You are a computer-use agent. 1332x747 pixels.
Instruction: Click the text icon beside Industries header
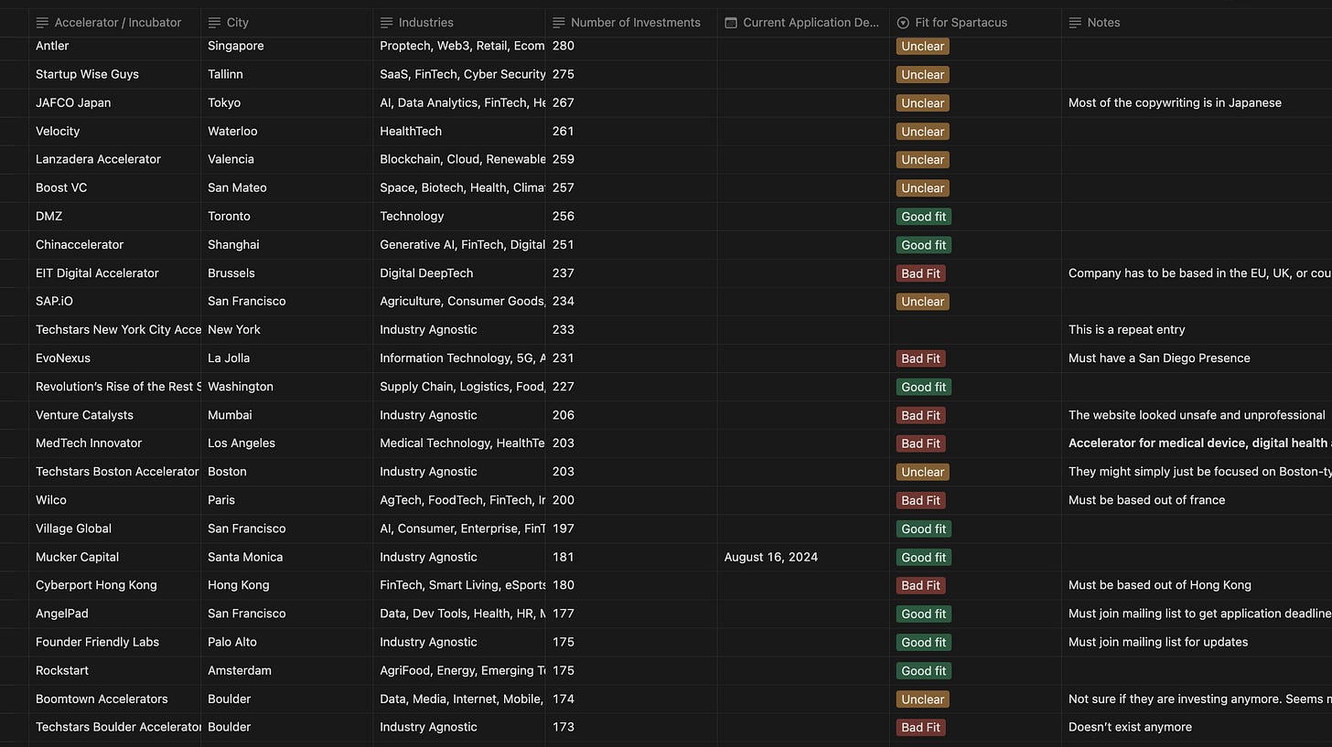(386, 23)
